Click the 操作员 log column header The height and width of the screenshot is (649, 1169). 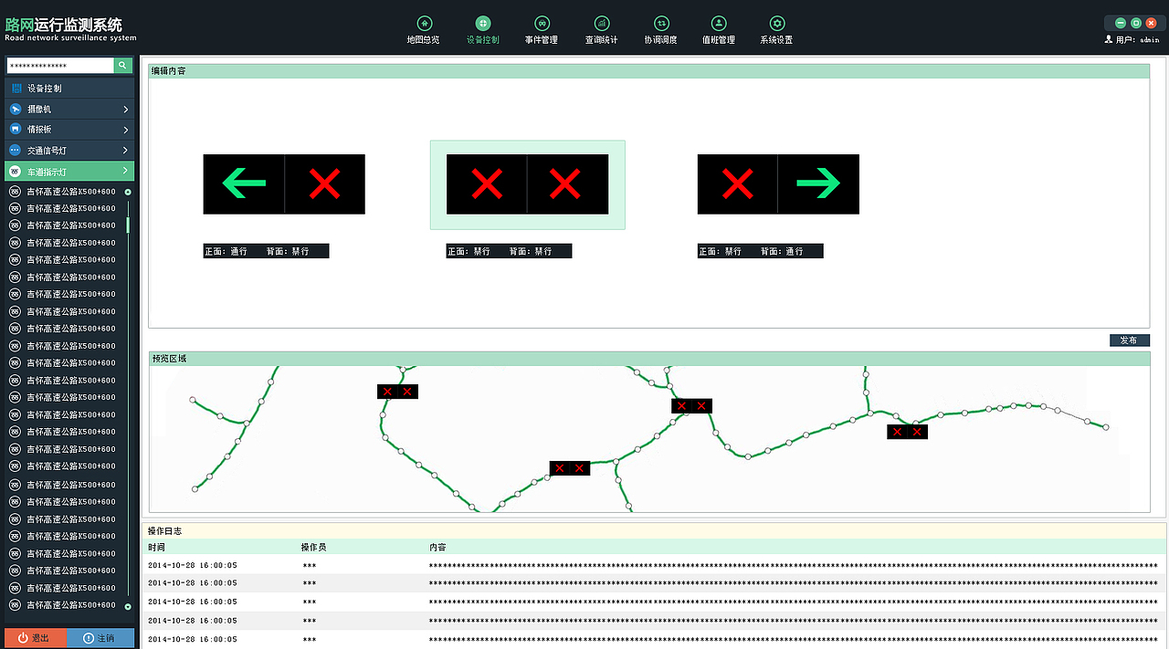point(313,548)
